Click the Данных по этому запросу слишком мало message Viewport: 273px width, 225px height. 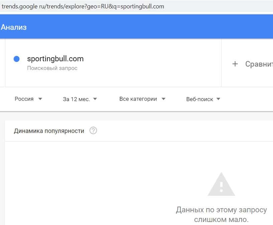click(221, 215)
